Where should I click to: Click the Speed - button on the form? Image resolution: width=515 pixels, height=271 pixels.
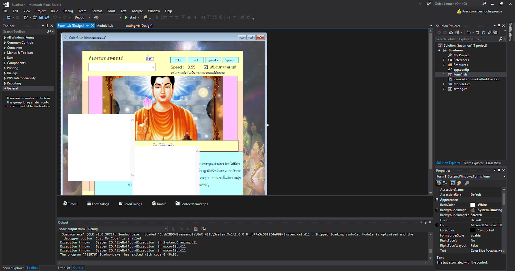click(x=230, y=60)
